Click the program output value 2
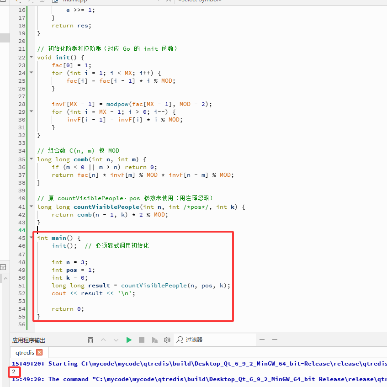Screen dimensions: 387x387 tap(14, 371)
